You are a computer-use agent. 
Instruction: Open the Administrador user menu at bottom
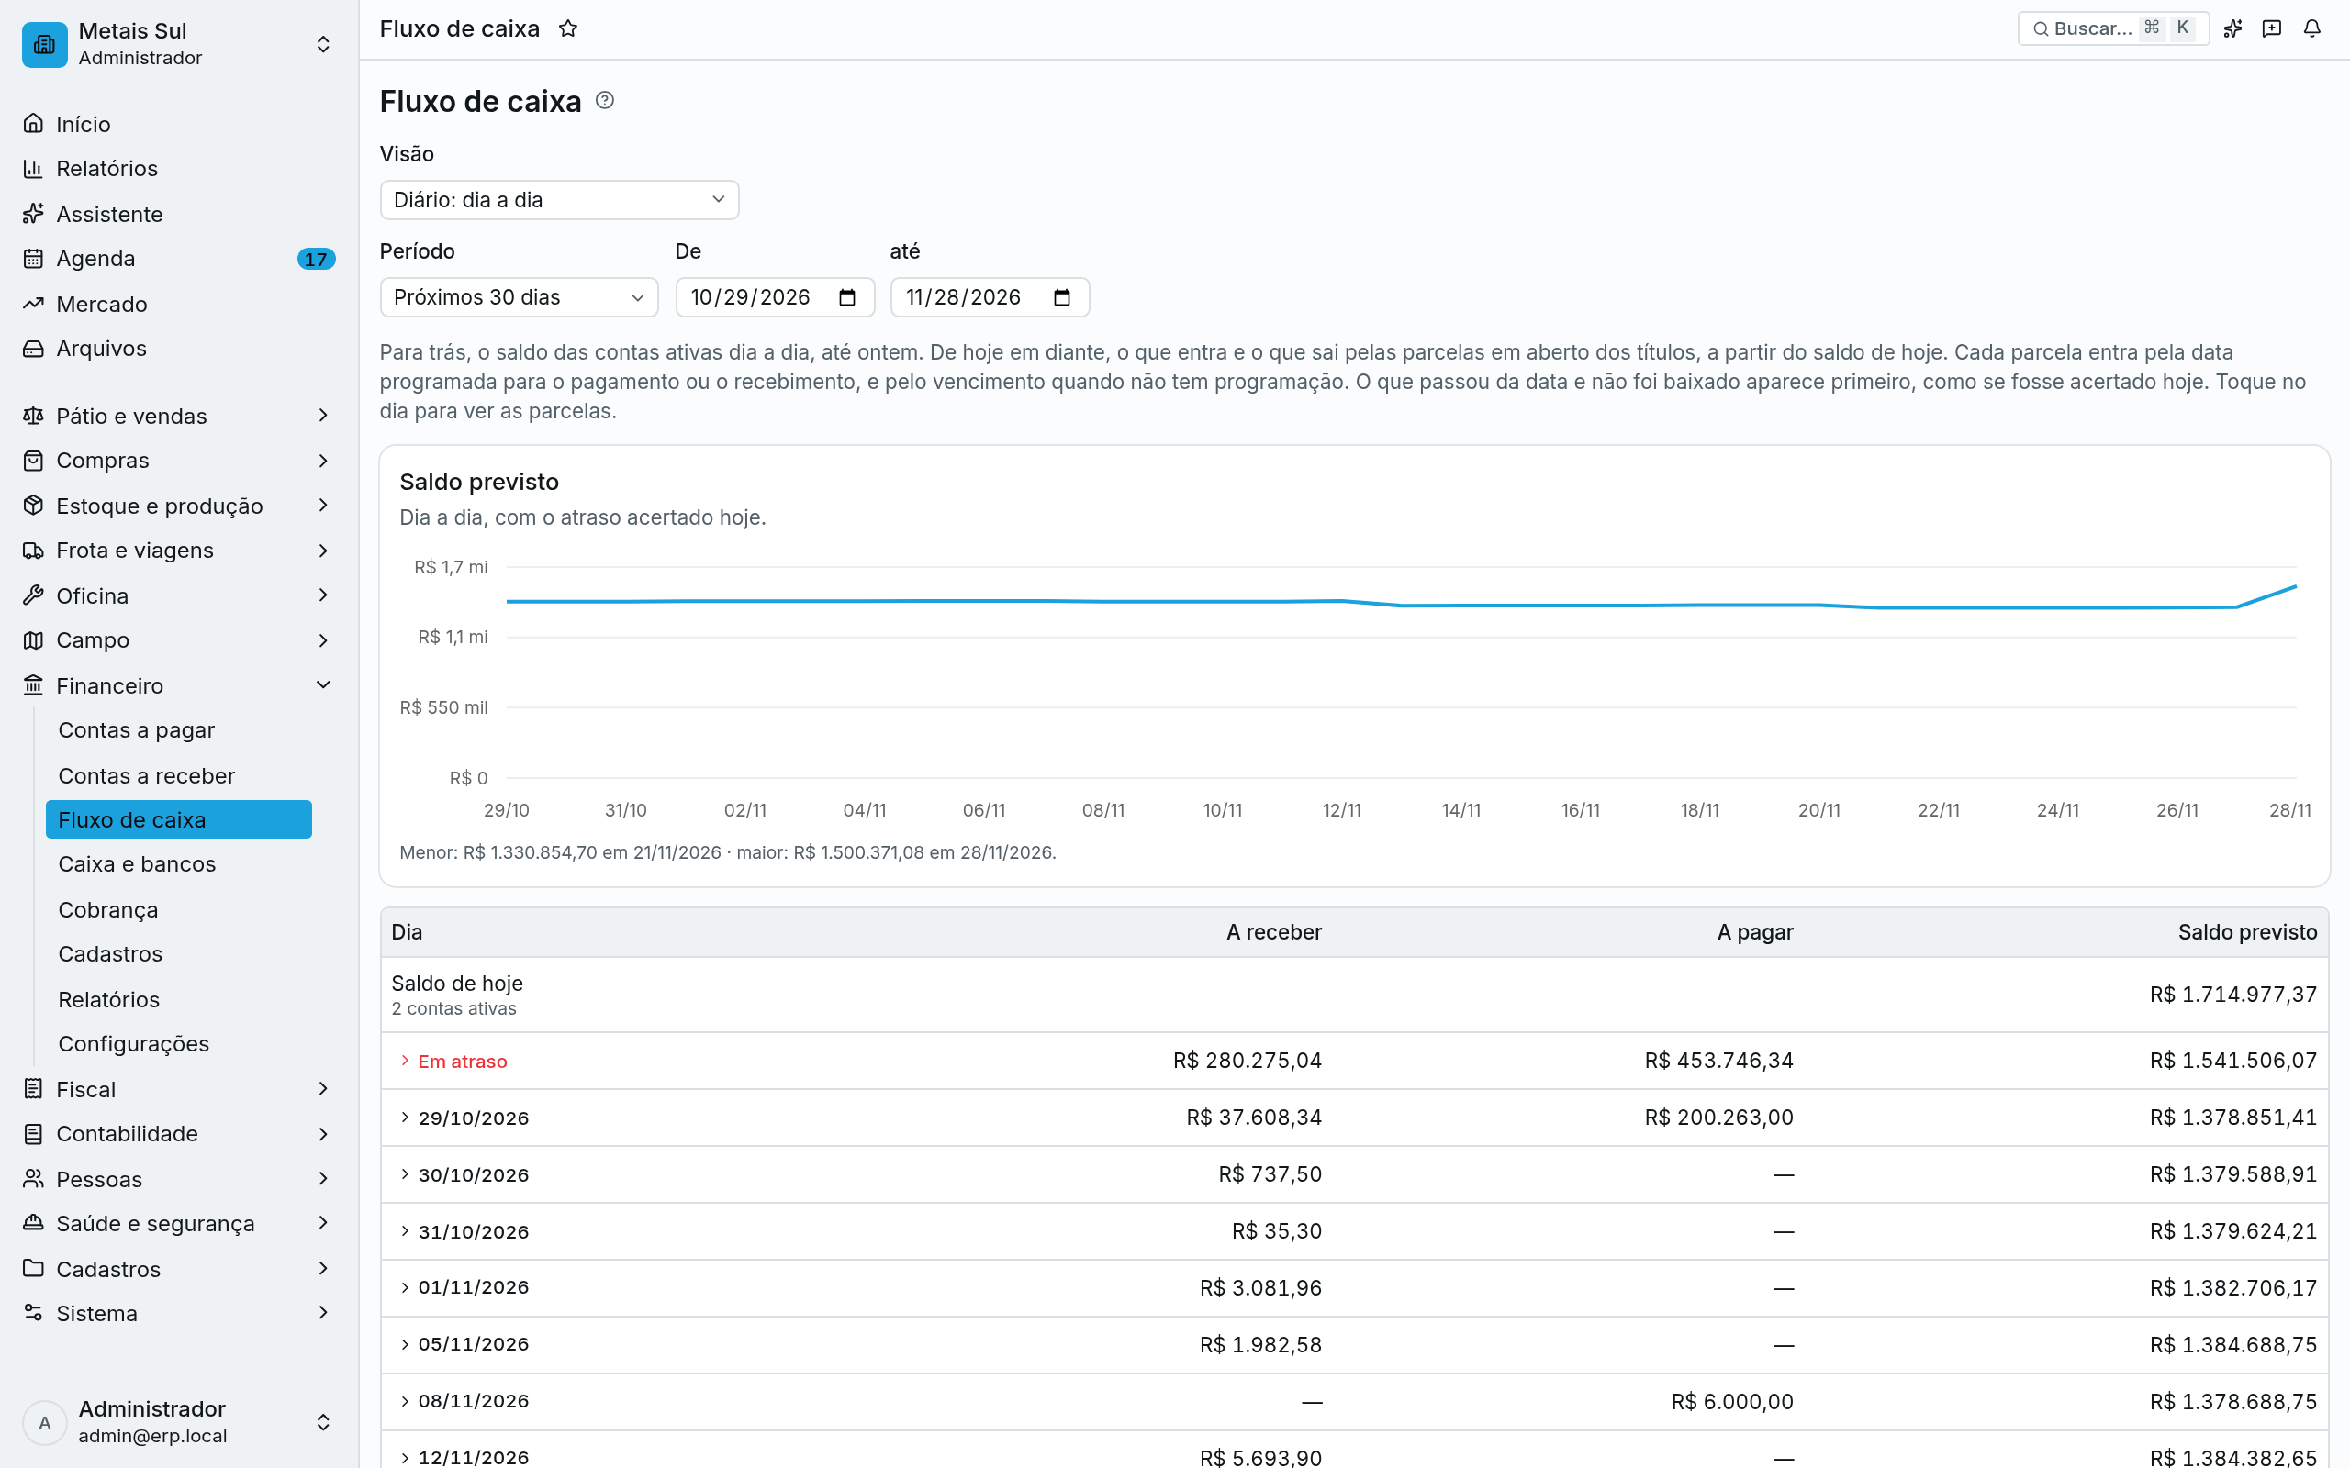point(180,1422)
